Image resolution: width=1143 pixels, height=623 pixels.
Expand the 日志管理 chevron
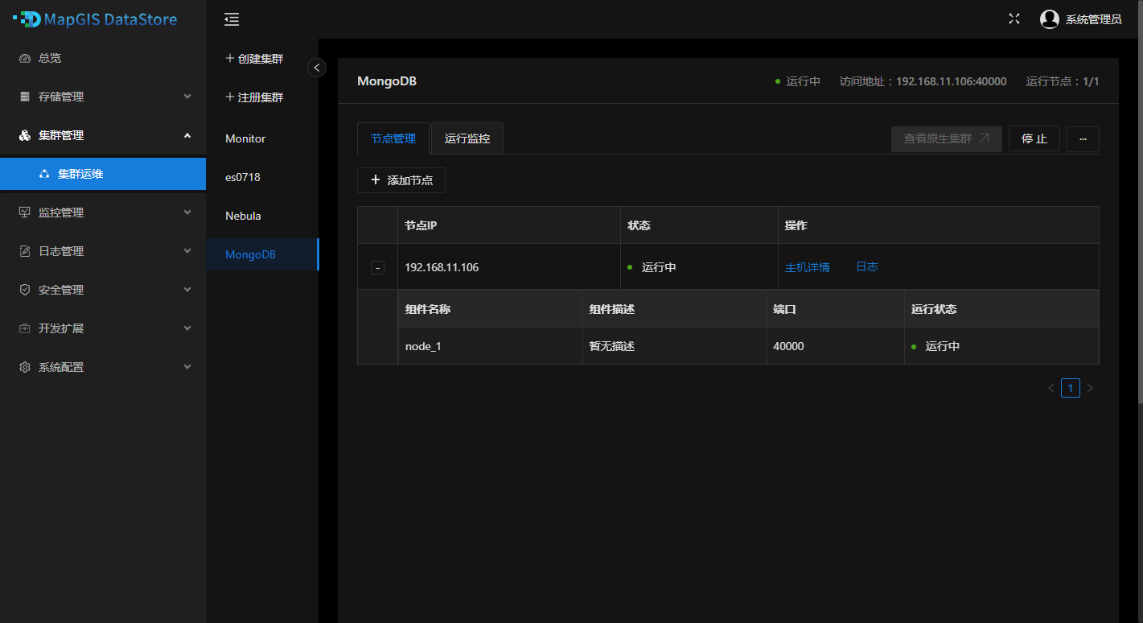(x=187, y=251)
